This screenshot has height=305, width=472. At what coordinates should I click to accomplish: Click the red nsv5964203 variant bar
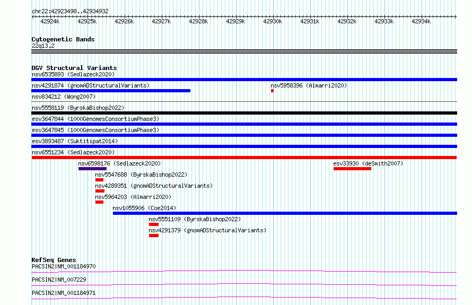click(x=99, y=202)
